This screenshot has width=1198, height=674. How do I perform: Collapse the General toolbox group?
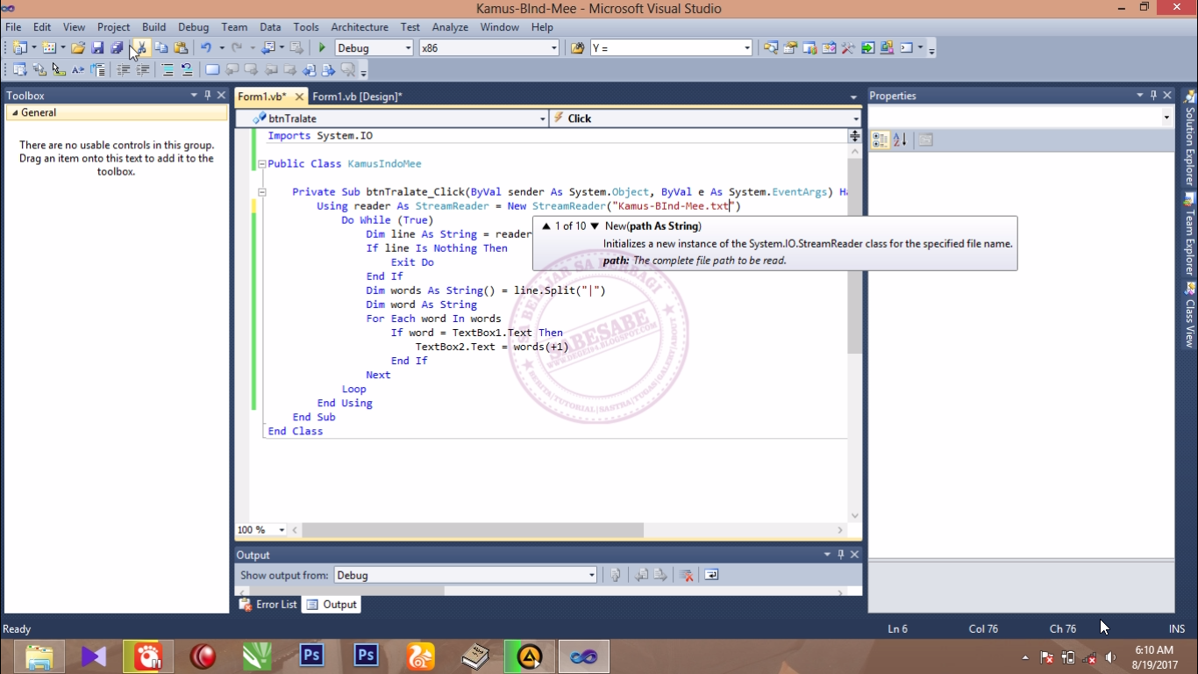click(x=13, y=112)
